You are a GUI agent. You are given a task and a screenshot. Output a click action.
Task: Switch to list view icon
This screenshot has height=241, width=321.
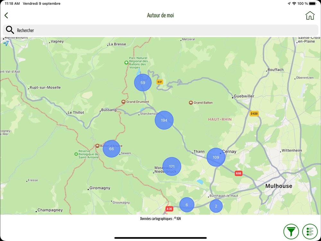[310, 232]
